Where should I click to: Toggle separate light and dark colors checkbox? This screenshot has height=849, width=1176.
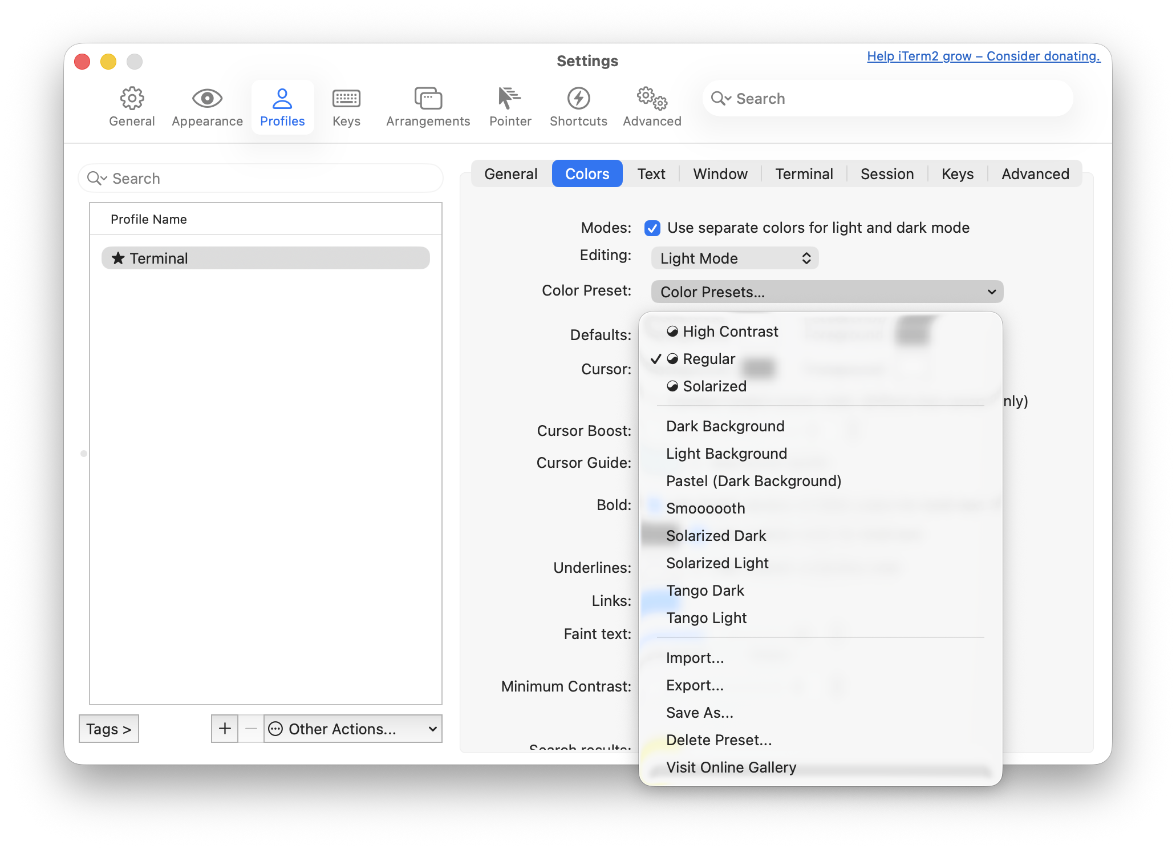click(652, 228)
